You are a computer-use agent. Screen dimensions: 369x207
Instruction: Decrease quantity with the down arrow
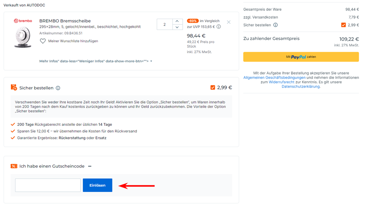coord(177,27)
